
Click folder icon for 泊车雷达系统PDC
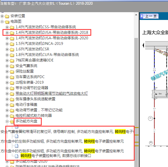[x=12, y=77]
